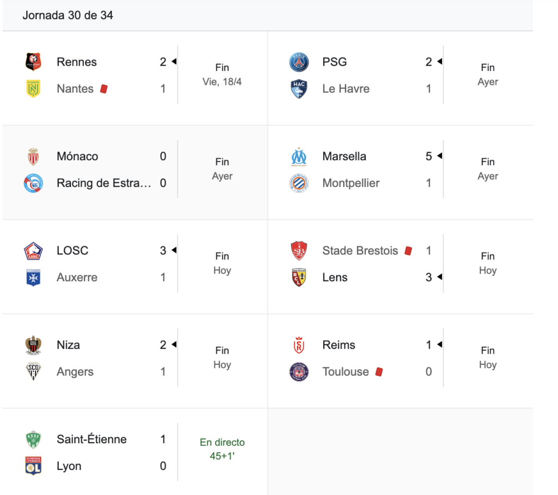Click Nantes' red card indicator
The width and height of the screenshot is (558, 495).
(104, 89)
